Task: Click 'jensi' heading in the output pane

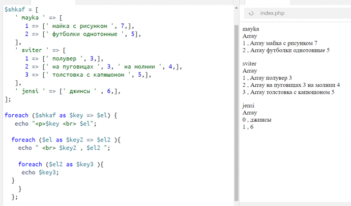Action: [248, 106]
